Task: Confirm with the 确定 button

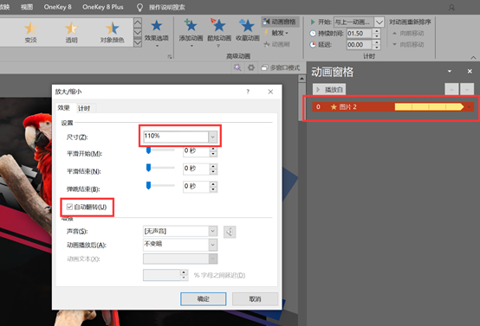Action: click(204, 299)
